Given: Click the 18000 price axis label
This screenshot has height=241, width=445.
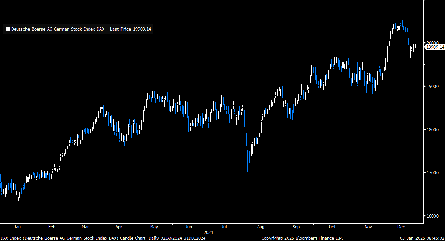Looking at the screenshot, I should pyautogui.click(x=432, y=130).
